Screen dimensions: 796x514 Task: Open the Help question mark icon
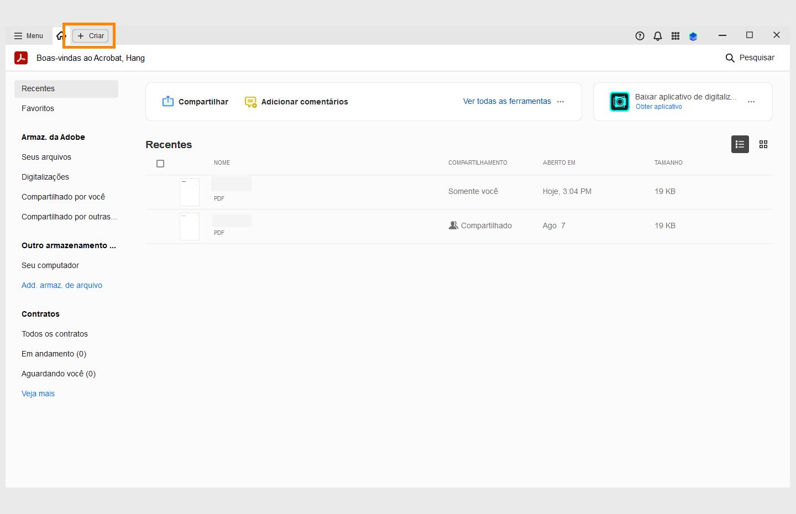click(x=640, y=36)
